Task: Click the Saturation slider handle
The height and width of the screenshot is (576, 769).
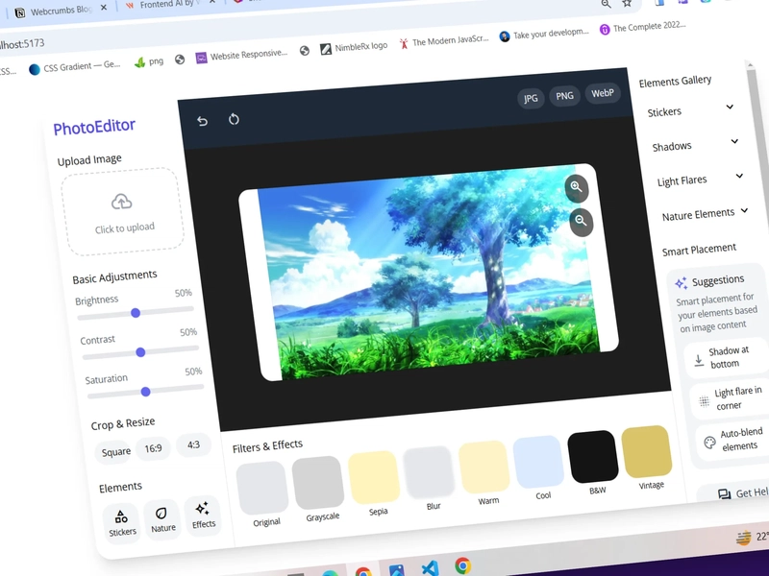Action: point(145,392)
